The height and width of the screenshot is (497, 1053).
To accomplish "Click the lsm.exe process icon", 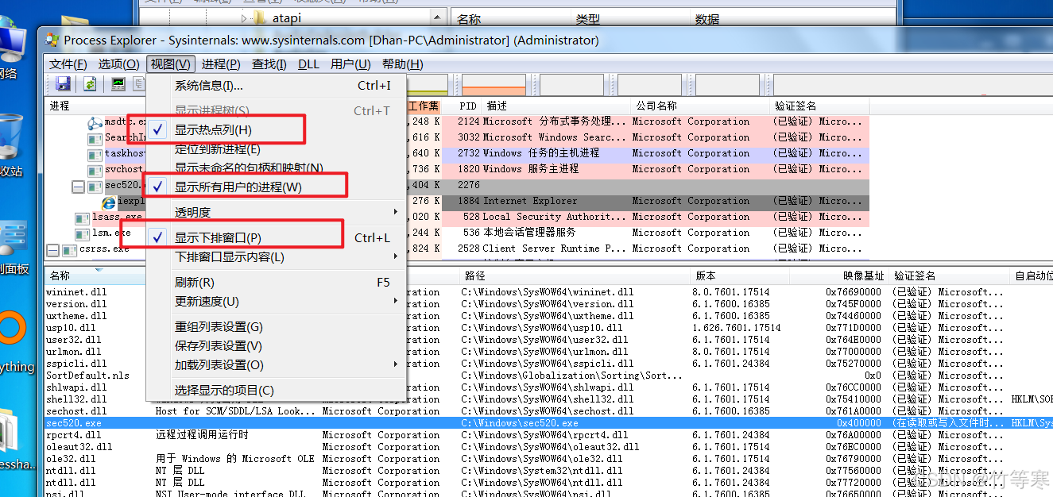I will click(83, 233).
